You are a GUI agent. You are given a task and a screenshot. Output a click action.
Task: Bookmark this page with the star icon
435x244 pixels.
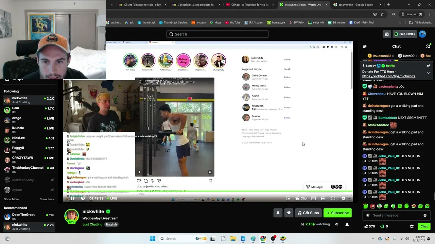coord(382,14)
